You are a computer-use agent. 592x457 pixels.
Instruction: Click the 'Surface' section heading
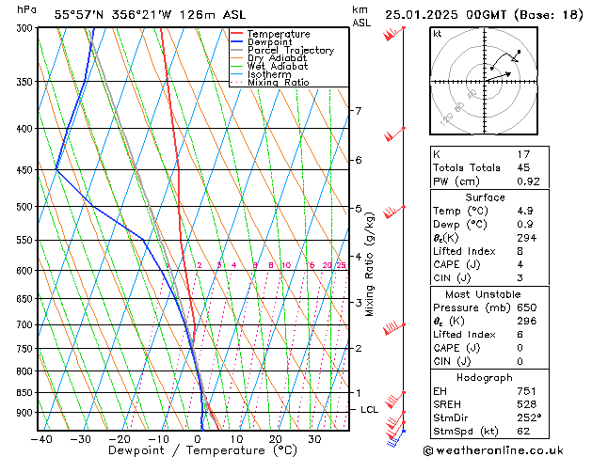pos(485,197)
